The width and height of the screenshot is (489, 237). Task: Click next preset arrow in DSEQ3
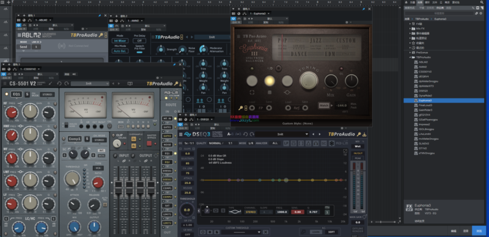320,134
